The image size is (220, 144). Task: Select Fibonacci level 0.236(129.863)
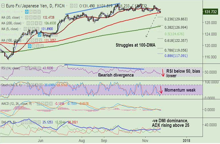pyautogui.click(x=176, y=19)
